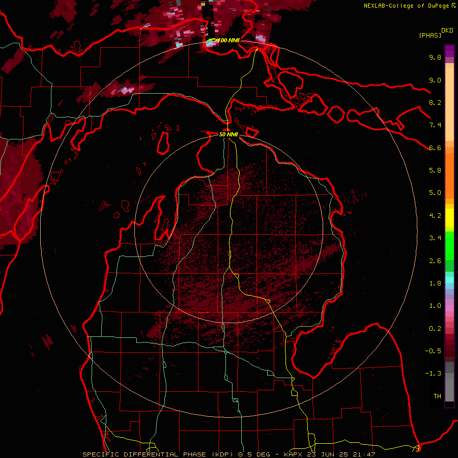
Task: Click the 3.4 scale value
Action: (435, 238)
